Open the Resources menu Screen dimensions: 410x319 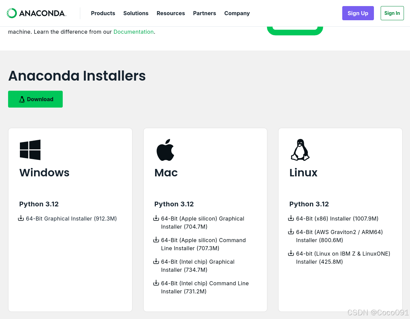(x=171, y=13)
